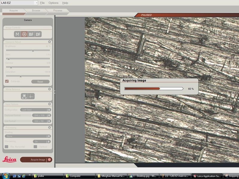Click the Gamma slider handle
239x179 pixels.
pyautogui.click(x=11, y=67)
